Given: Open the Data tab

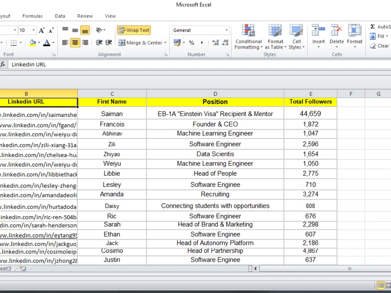Looking at the screenshot, I should (60, 16).
